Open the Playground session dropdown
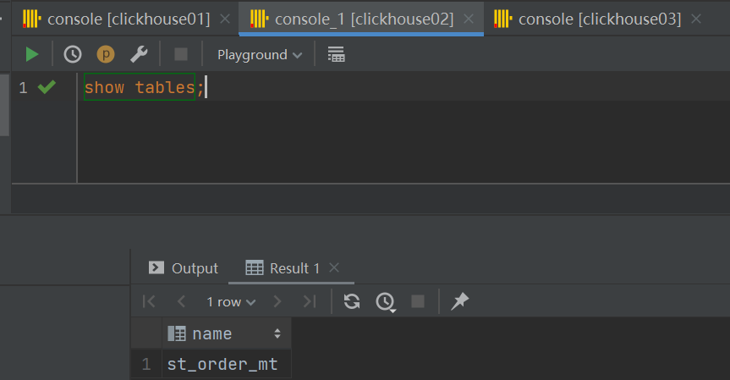 pos(259,54)
